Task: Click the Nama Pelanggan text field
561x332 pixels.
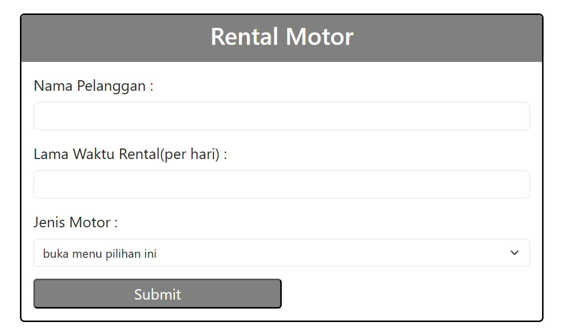Action: tap(281, 116)
